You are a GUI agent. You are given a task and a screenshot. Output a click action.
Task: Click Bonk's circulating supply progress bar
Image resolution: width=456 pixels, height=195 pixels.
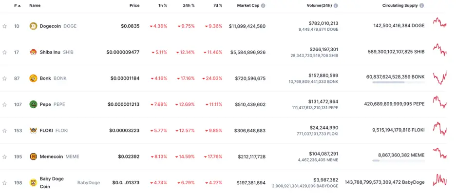(x=398, y=82)
